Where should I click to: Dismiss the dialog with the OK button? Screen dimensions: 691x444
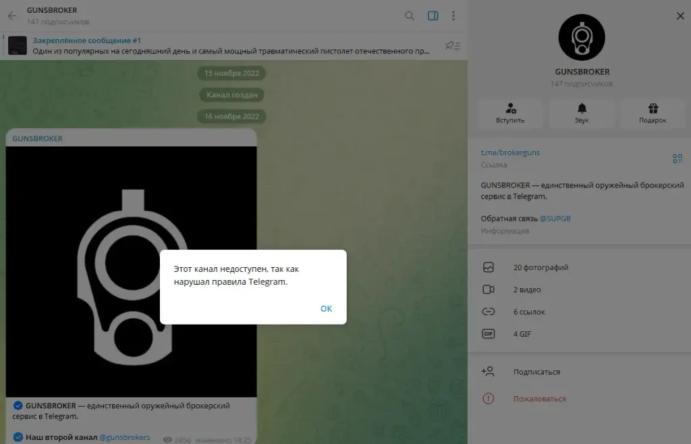tap(326, 309)
